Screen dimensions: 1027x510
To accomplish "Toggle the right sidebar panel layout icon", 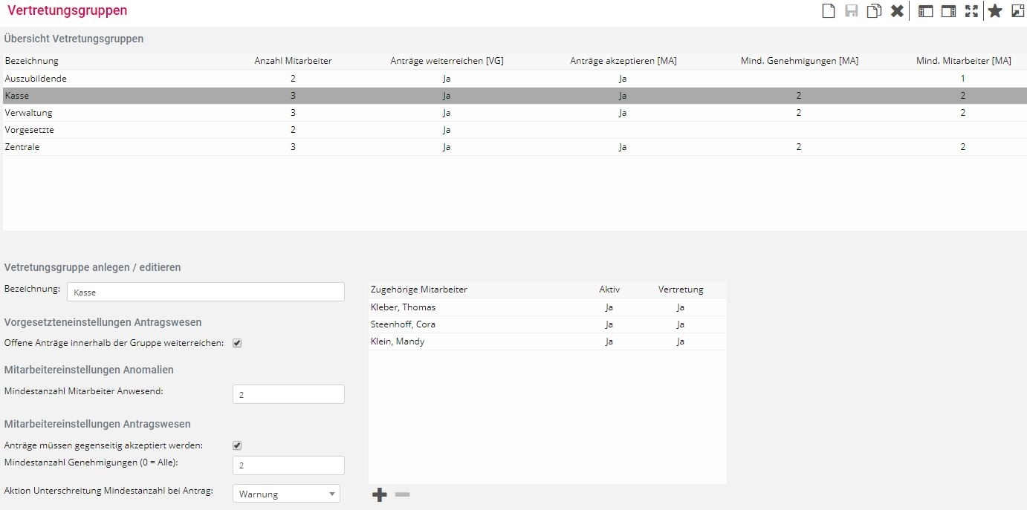I will tap(948, 11).
